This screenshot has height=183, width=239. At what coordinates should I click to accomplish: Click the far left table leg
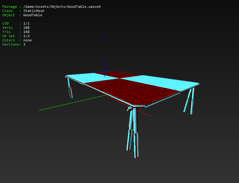70,88
